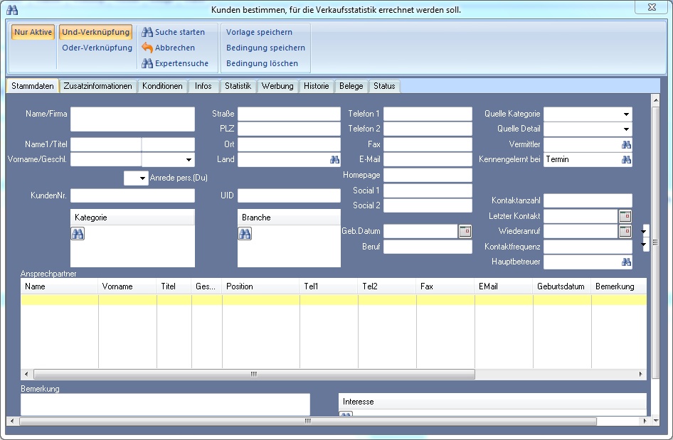Click the bottom horizontal scrollbar of the form

[x=308, y=421]
